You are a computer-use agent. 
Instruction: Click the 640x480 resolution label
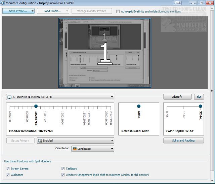[10, 116]
